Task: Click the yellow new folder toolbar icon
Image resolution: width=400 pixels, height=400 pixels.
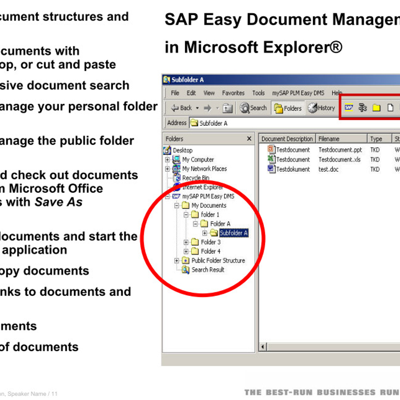Action: [x=376, y=108]
